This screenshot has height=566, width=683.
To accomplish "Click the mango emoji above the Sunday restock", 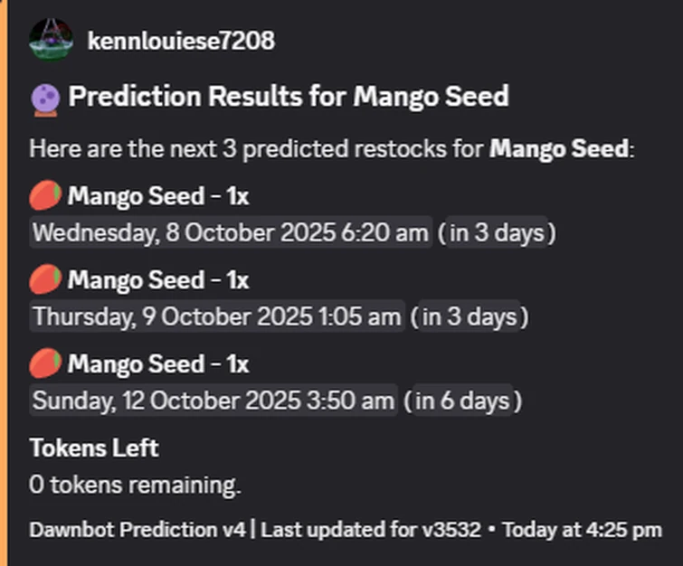I will pos(45,364).
